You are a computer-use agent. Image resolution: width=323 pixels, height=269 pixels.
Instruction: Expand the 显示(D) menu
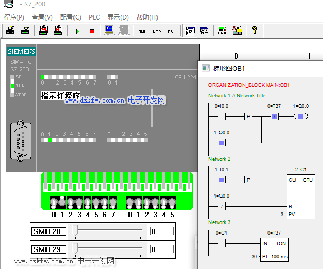pyautogui.click(x=118, y=17)
